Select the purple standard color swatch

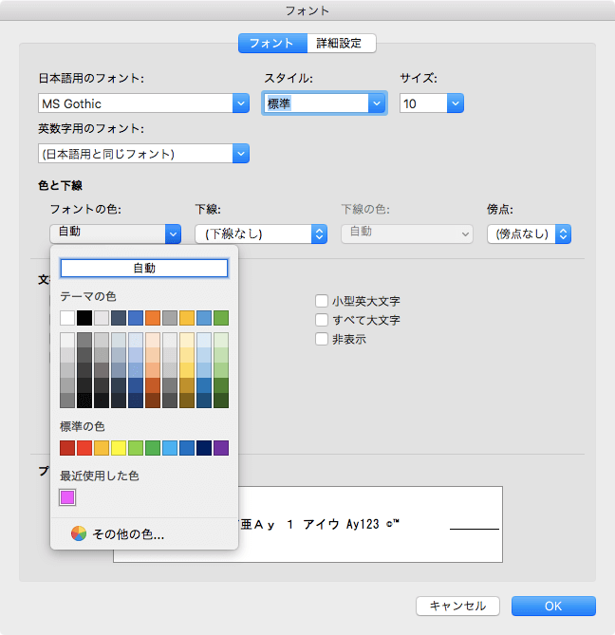coord(221,448)
